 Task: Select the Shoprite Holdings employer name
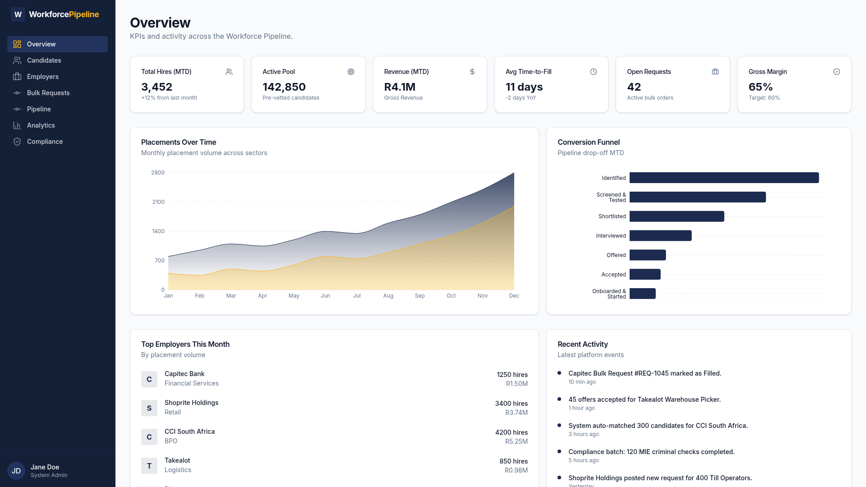[191, 403]
